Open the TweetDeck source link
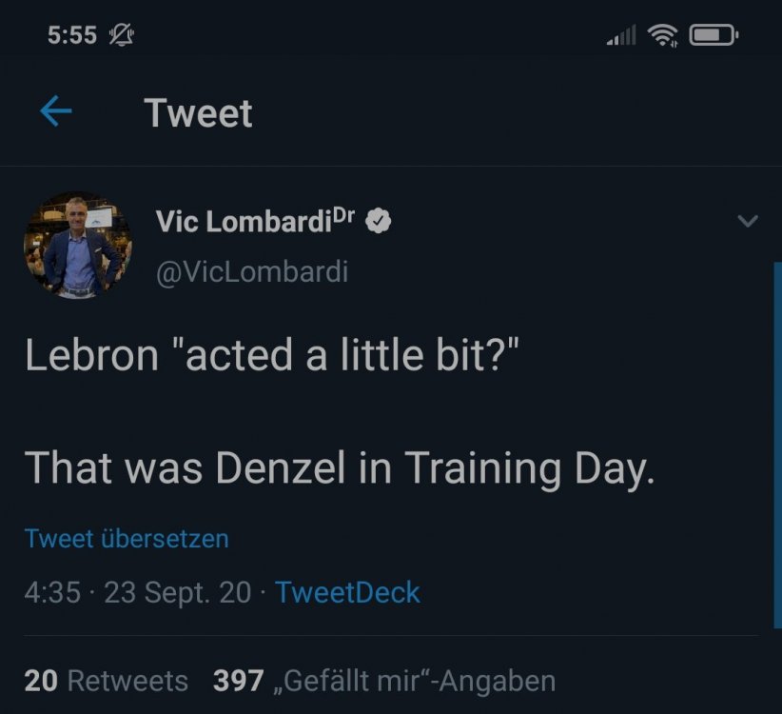The width and height of the screenshot is (782, 714). coord(347,592)
